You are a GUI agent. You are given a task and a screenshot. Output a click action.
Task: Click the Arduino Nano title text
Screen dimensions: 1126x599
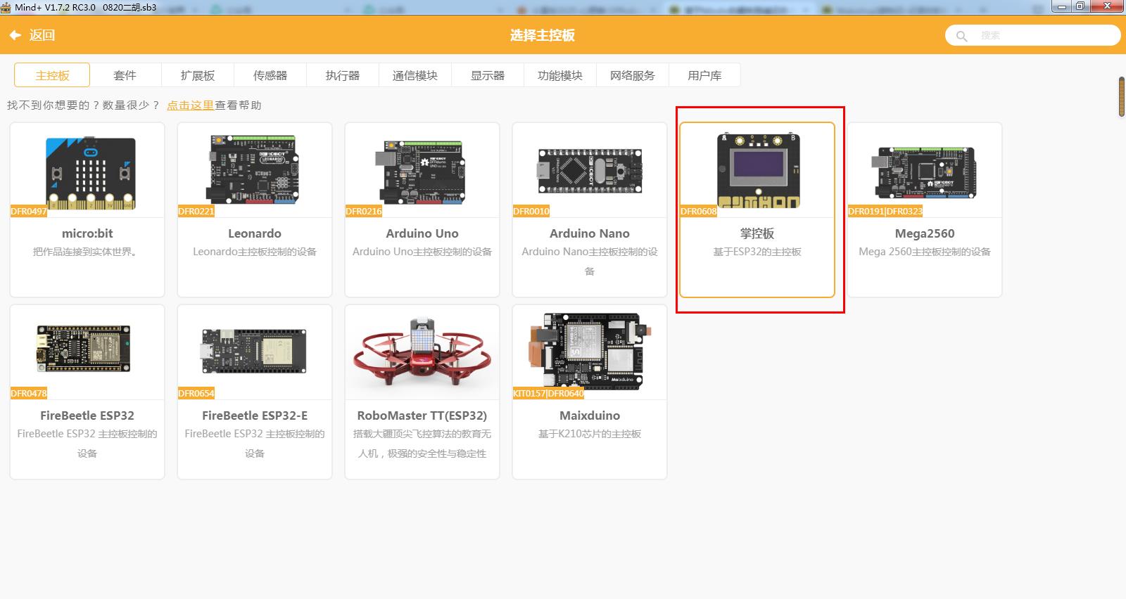click(590, 233)
